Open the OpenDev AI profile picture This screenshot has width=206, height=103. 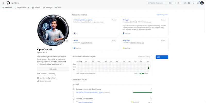click(53, 30)
